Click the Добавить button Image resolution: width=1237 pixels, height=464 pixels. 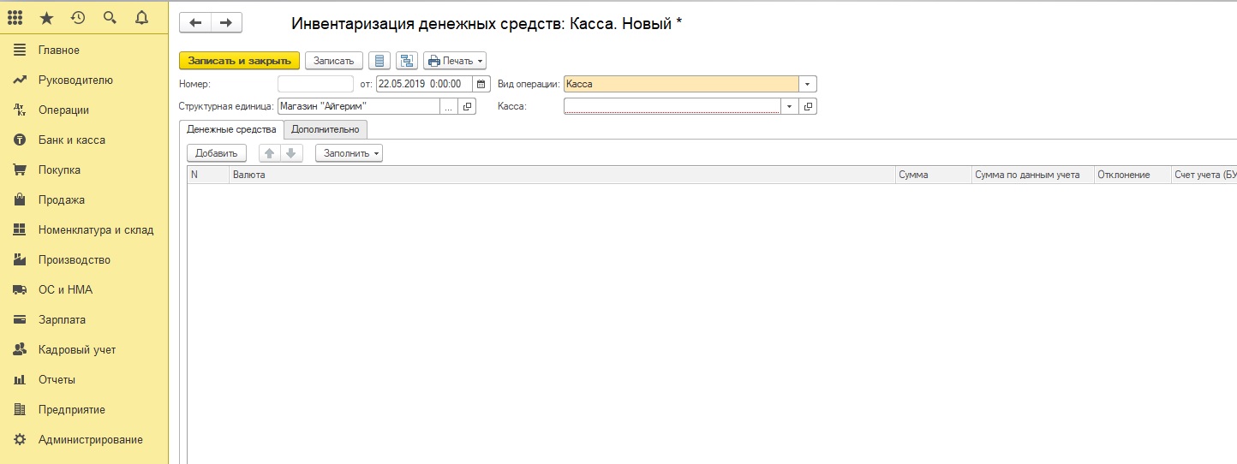pos(217,153)
